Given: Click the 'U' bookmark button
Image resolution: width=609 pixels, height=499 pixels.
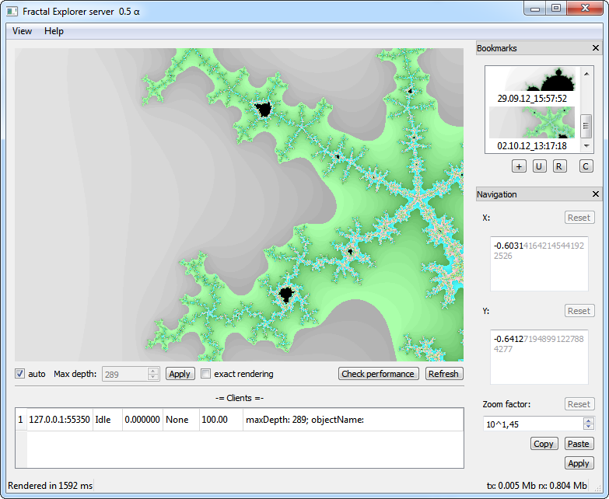Looking at the screenshot, I should coord(540,166).
